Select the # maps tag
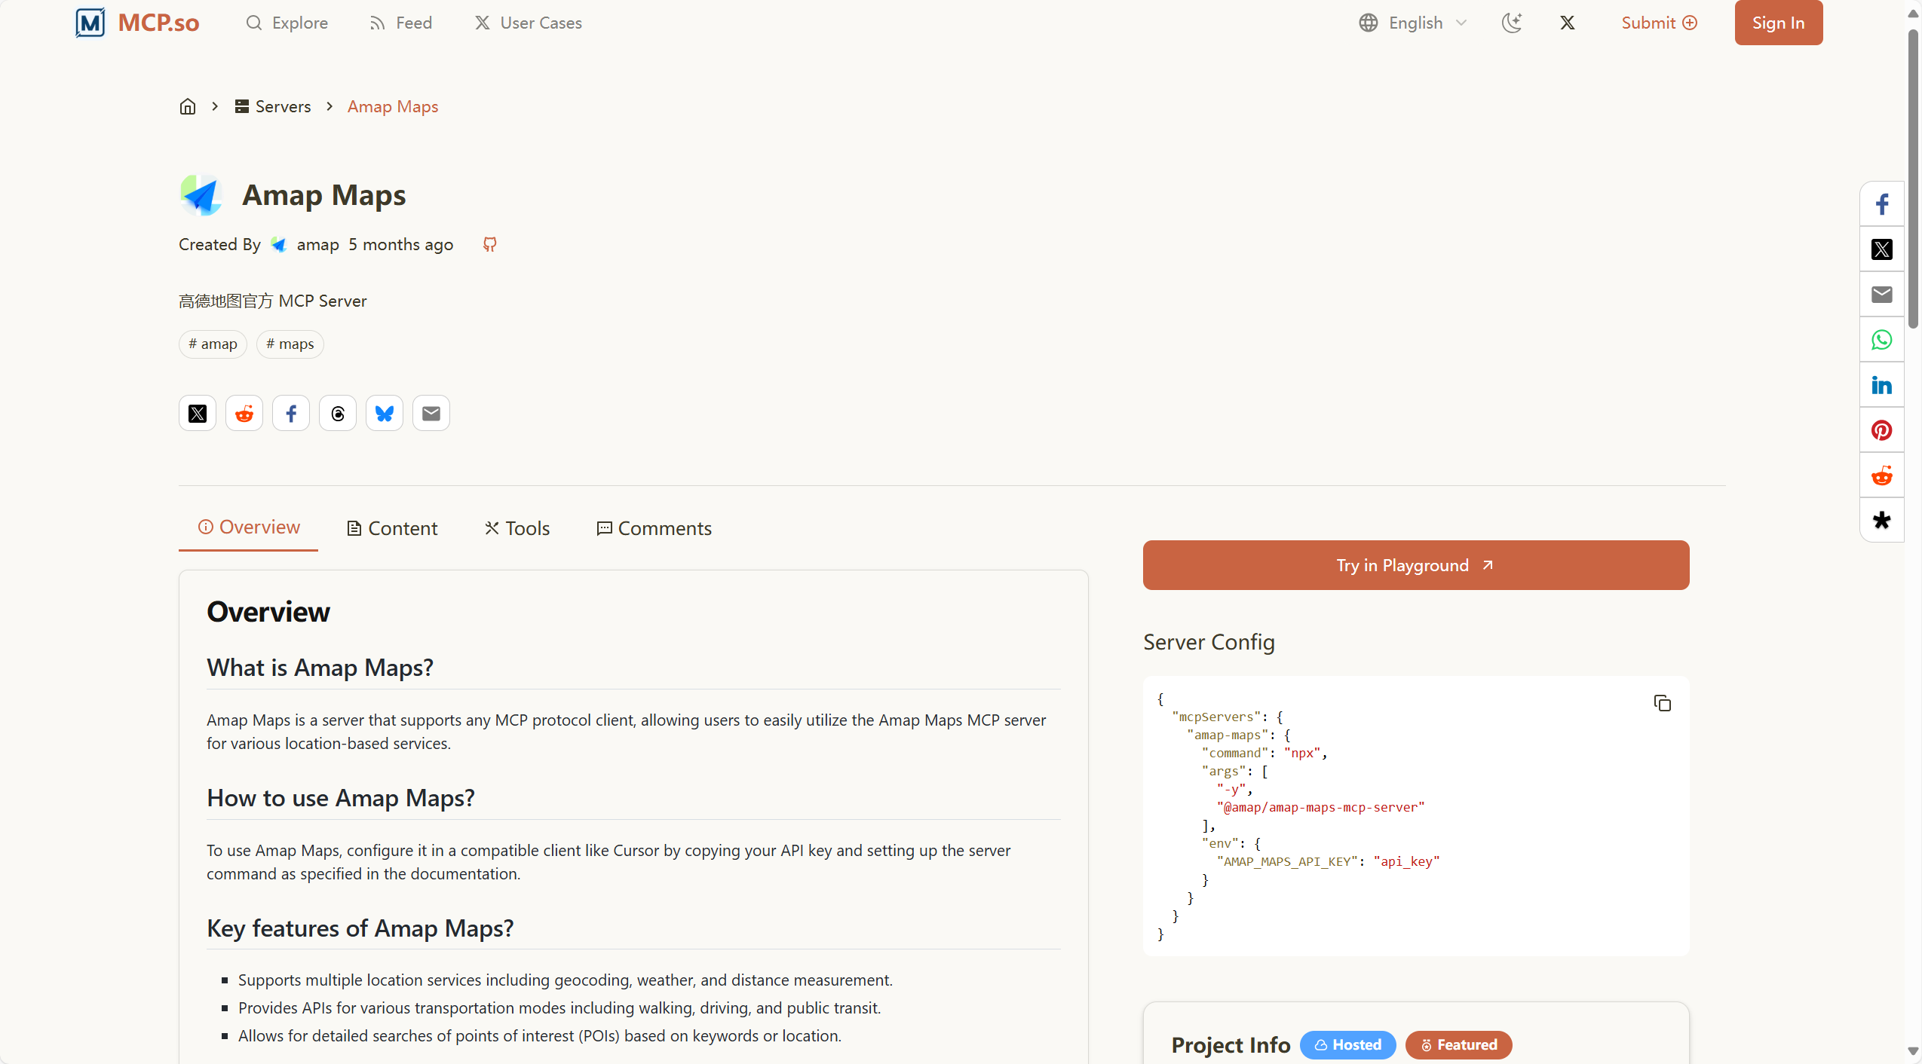 click(x=290, y=344)
